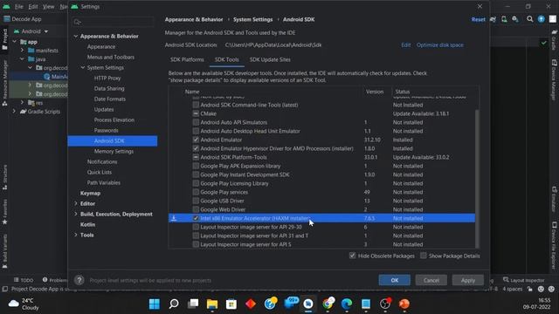Screen dimensions: 559x314
Task: Open Memory Settings page
Action: pos(114,151)
